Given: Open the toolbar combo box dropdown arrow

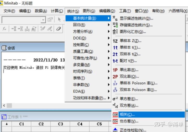Looking at the screenshot, I should pyautogui.click(x=43, y=20).
